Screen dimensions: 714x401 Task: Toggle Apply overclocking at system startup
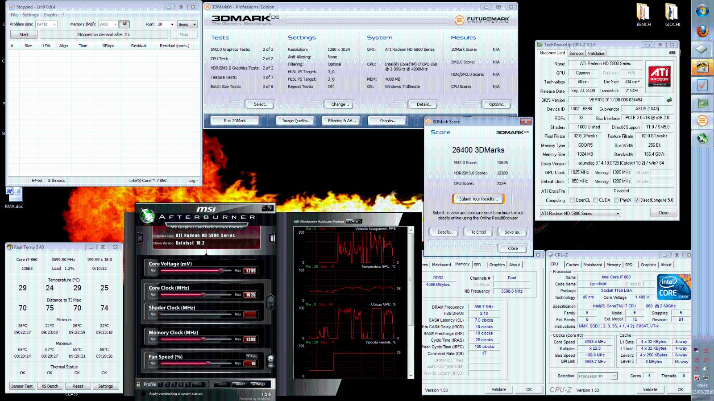[x=144, y=394]
